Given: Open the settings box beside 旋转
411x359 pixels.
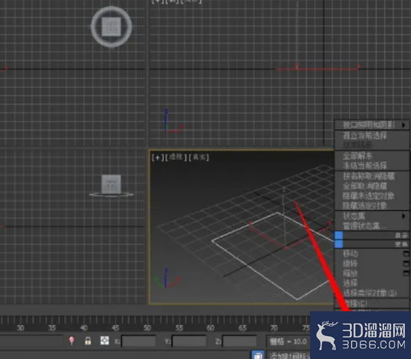Looking at the screenshot, I should coord(406,264).
